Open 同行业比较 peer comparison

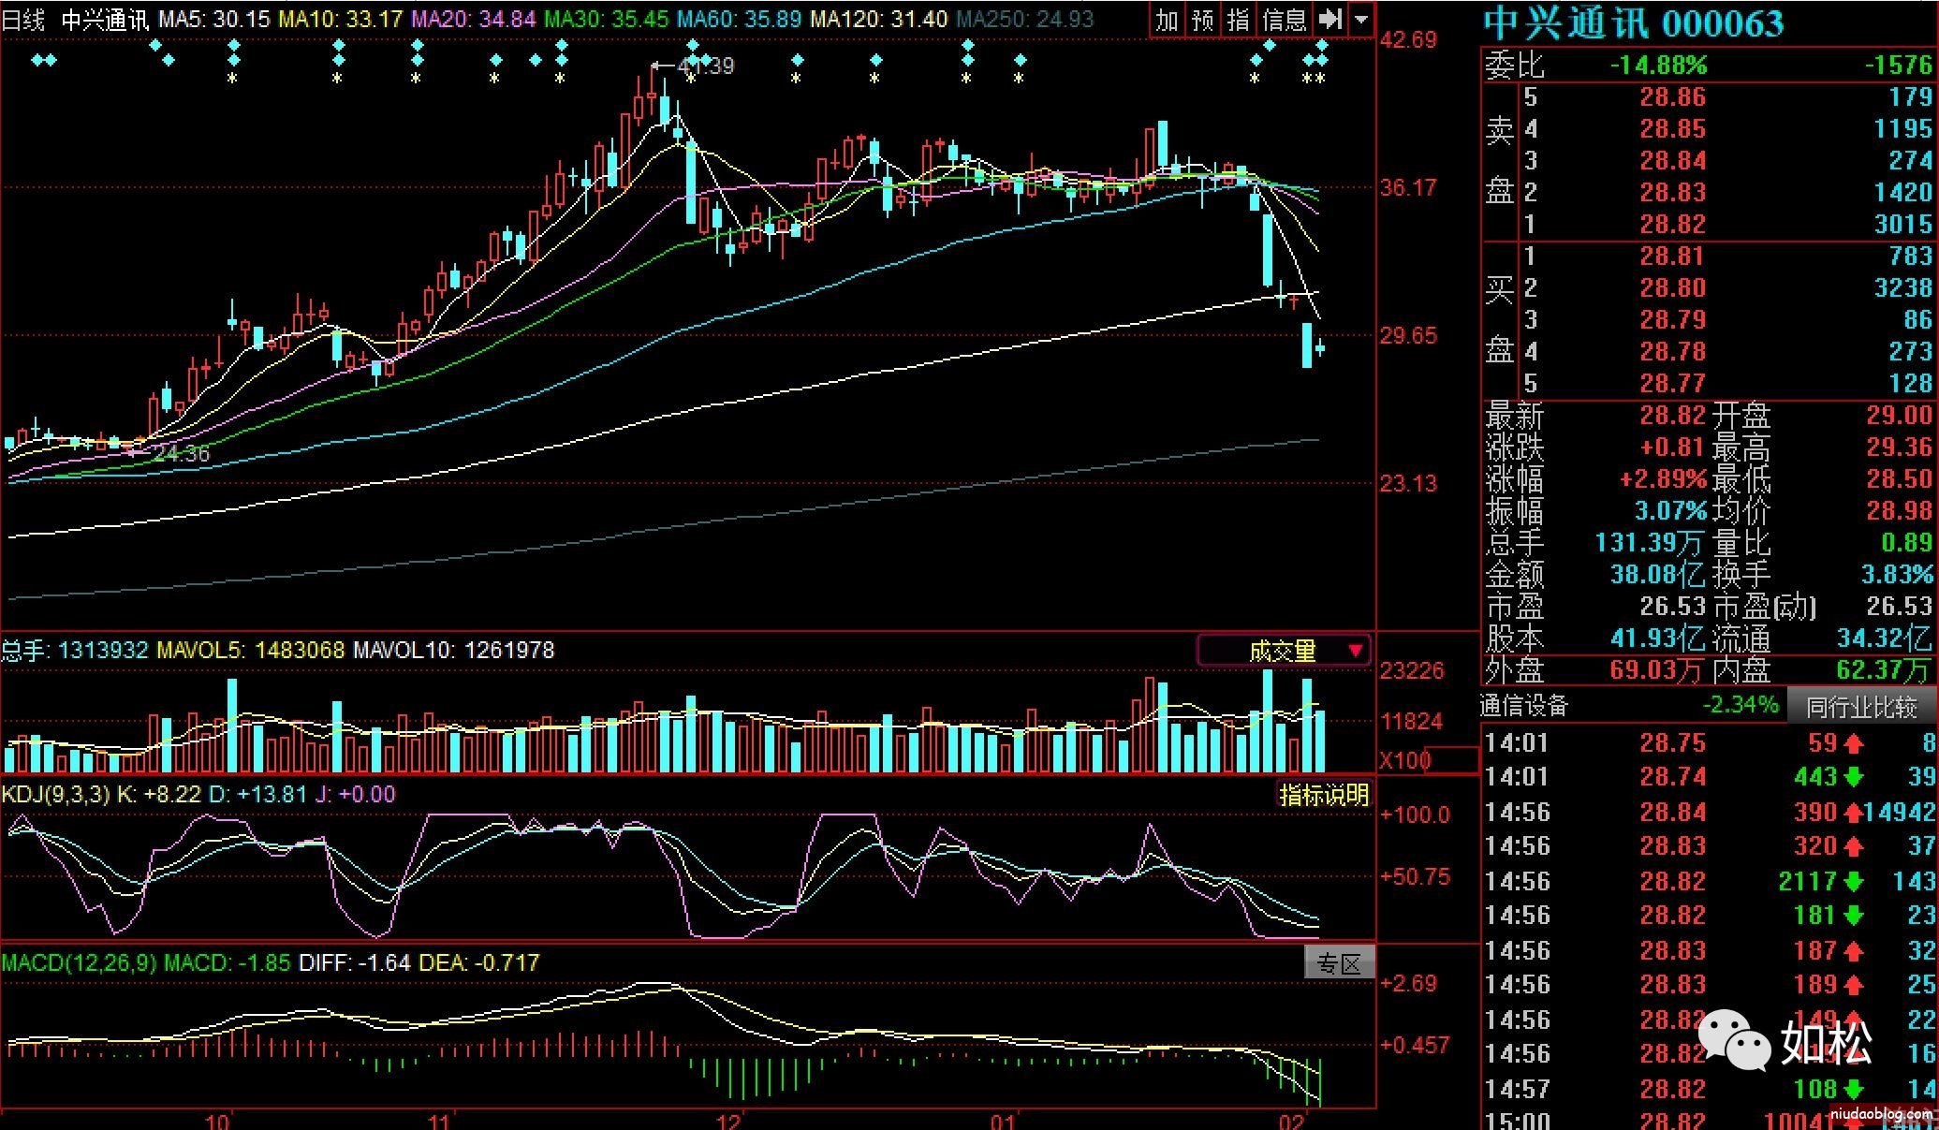pyautogui.click(x=1861, y=706)
